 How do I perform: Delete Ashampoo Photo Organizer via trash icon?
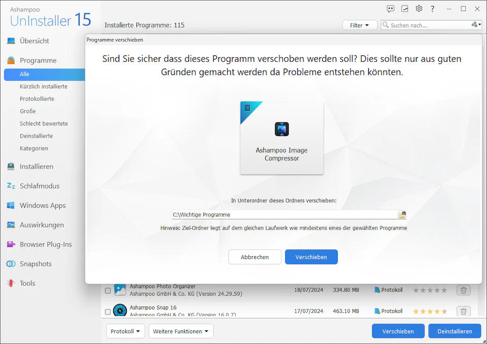[x=463, y=290]
